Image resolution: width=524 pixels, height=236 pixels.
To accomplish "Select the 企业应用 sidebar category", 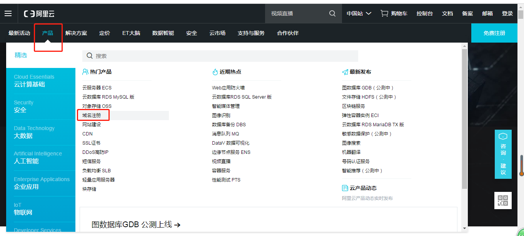I will pos(41,183).
